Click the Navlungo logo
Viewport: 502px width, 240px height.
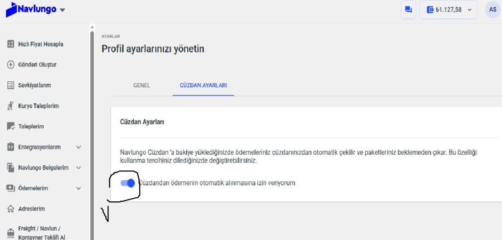pos(31,9)
